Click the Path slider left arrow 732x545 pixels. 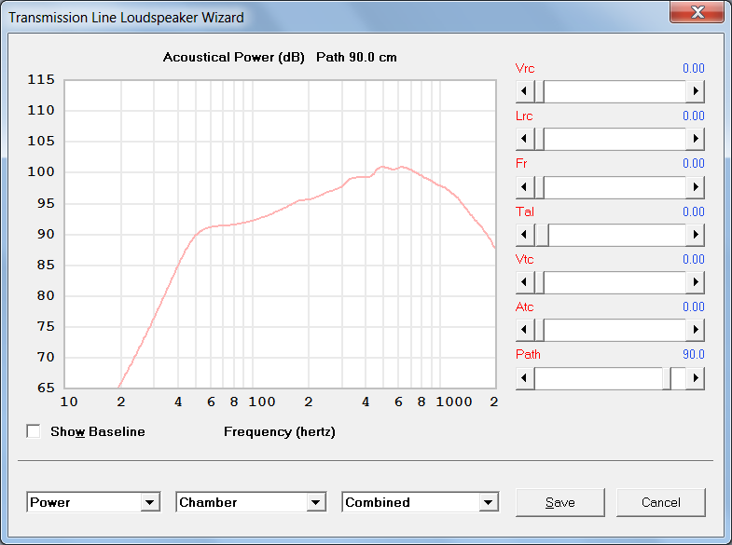pyautogui.click(x=525, y=378)
